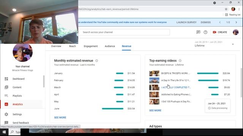The image size is (243, 136).
Task: Open A Day In The Life video title
Action: (x=176, y=80)
